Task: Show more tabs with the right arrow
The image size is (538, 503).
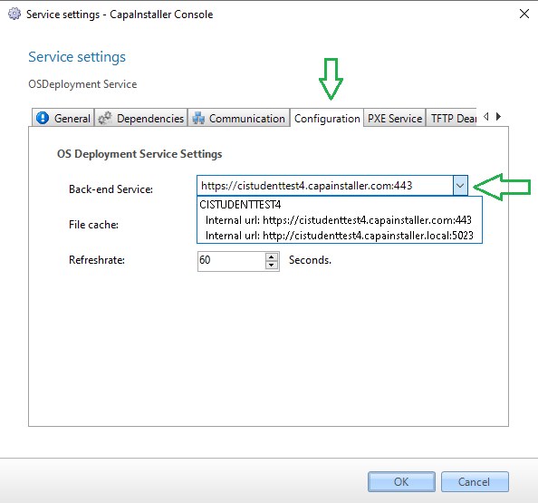Action: coord(498,116)
